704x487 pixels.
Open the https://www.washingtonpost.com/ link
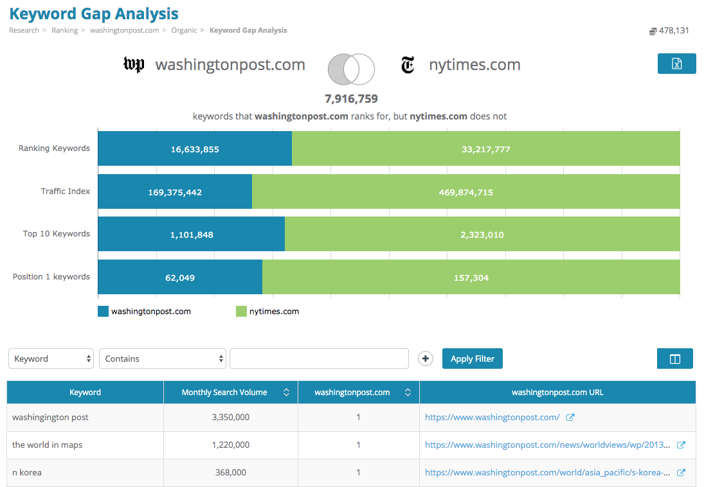(492, 417)
